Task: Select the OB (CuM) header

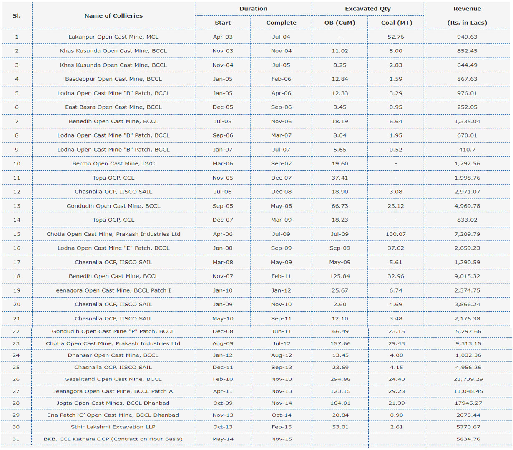Action: pos(340,23)
